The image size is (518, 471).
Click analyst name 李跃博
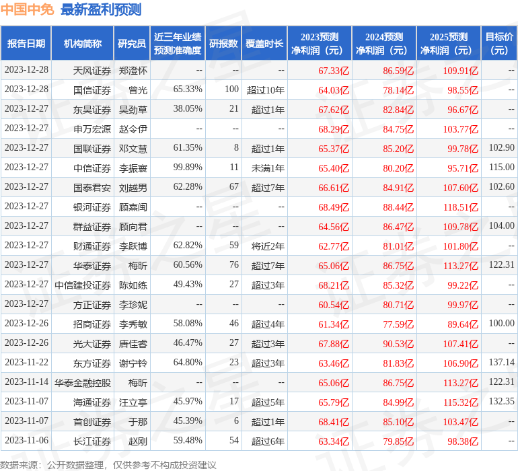coord(133,246)
